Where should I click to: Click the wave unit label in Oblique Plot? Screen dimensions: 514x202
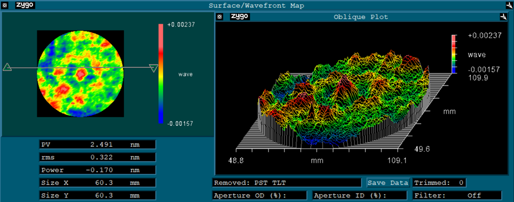point(476,55)
